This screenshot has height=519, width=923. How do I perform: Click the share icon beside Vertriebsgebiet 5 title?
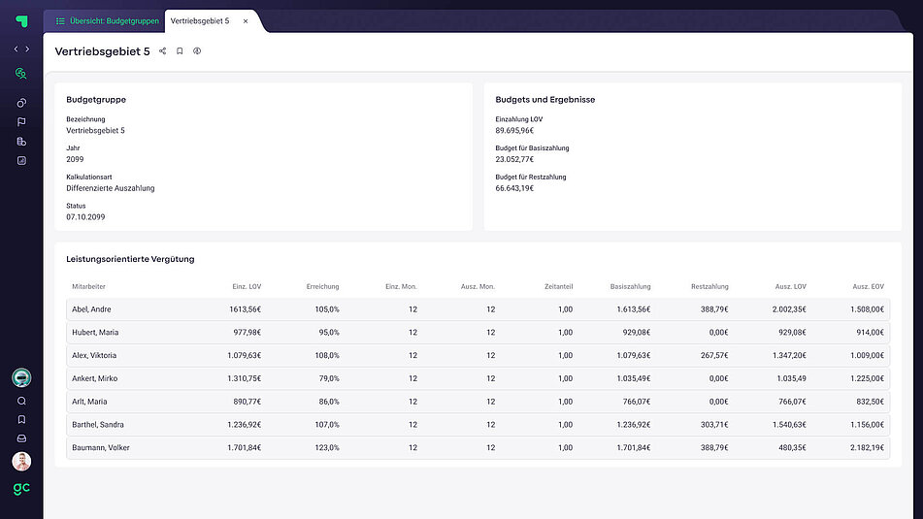(x=162, y=51)
